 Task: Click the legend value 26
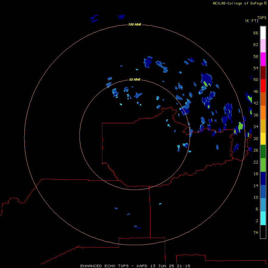point(256,150)
